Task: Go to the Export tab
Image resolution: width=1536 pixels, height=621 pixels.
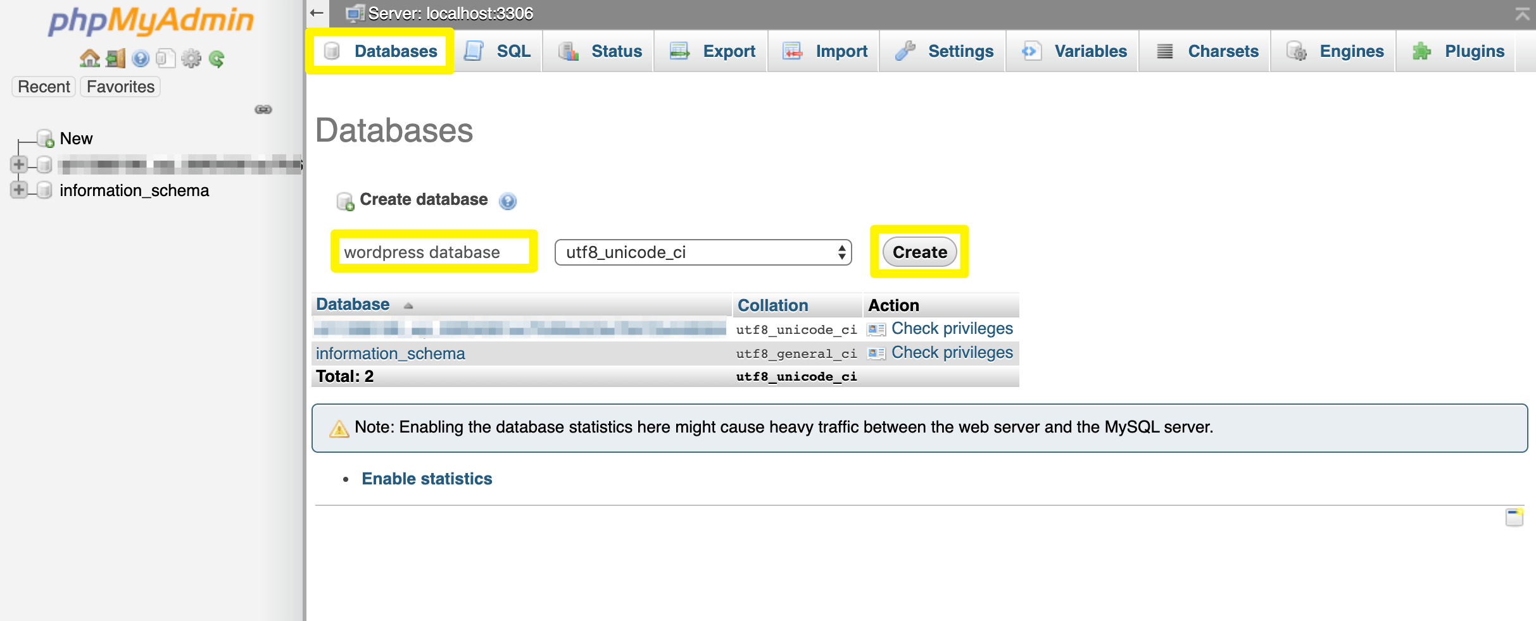Action: pos(712,51)
